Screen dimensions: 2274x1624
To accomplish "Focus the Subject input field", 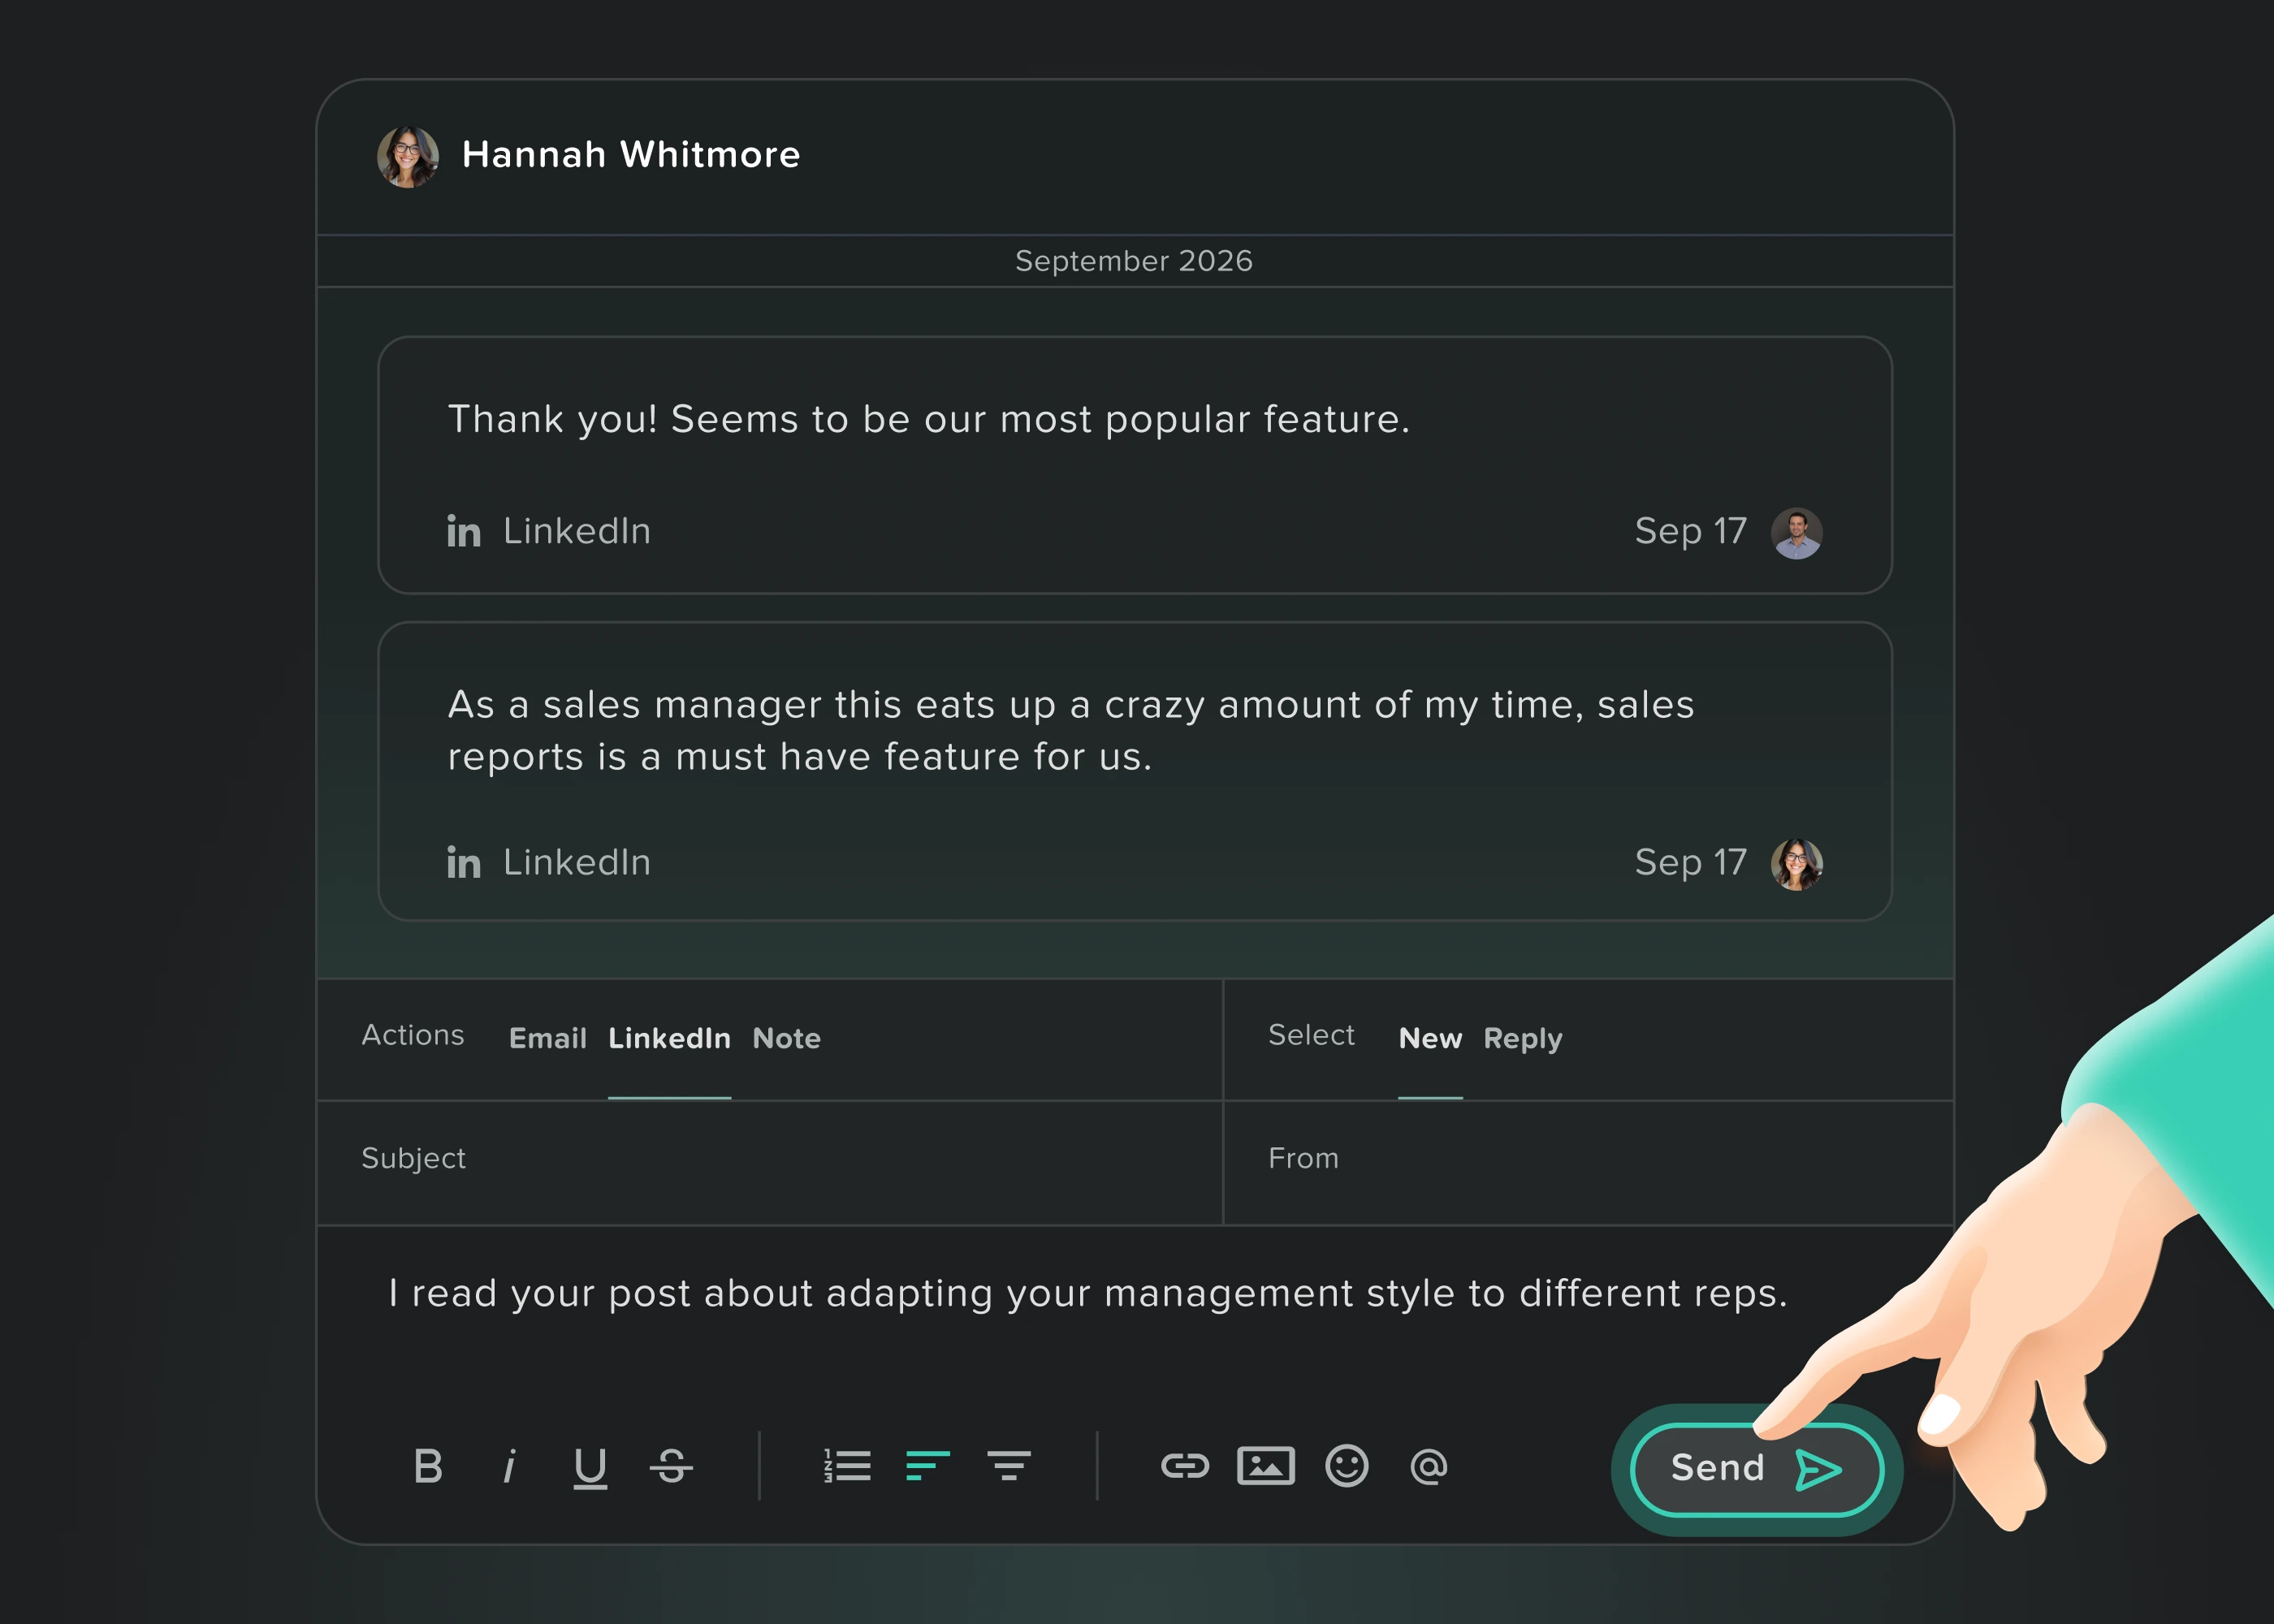I will pyautogui.click(x=770, y=1162).
